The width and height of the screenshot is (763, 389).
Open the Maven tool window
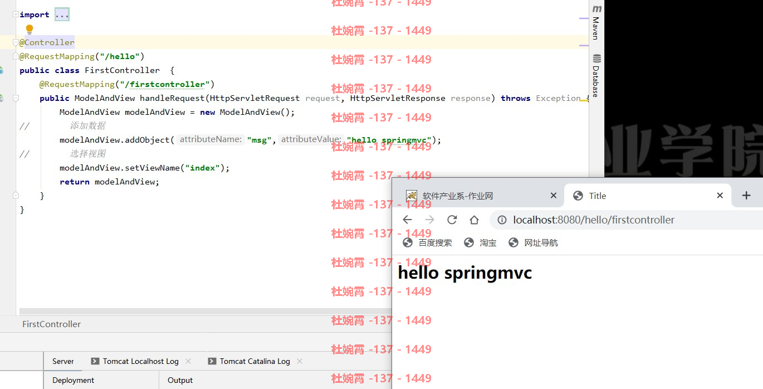tap(596, 22)
